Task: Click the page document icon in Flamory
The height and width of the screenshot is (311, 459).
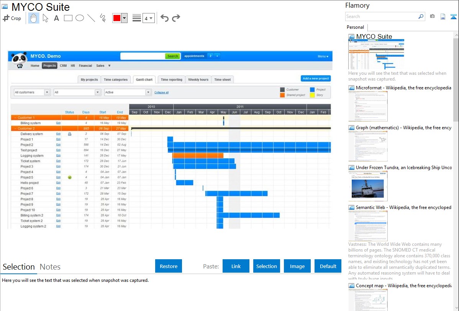Action: 443,16
